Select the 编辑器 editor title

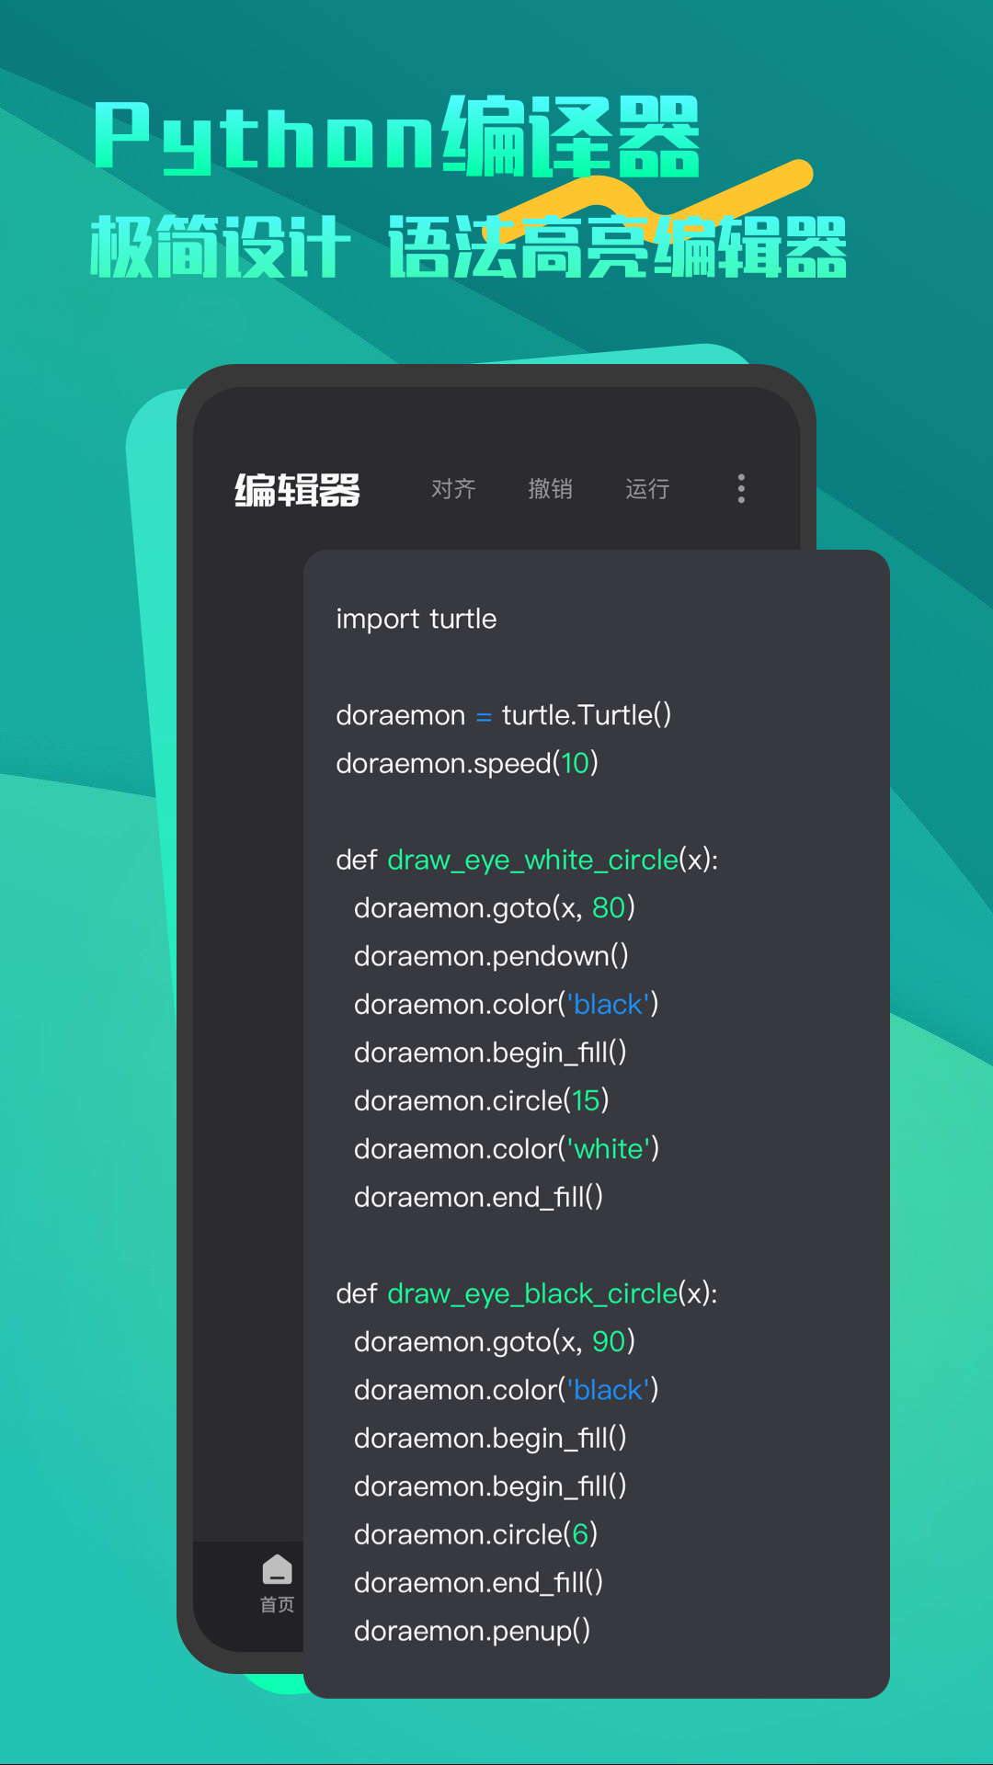coord(298,490)
